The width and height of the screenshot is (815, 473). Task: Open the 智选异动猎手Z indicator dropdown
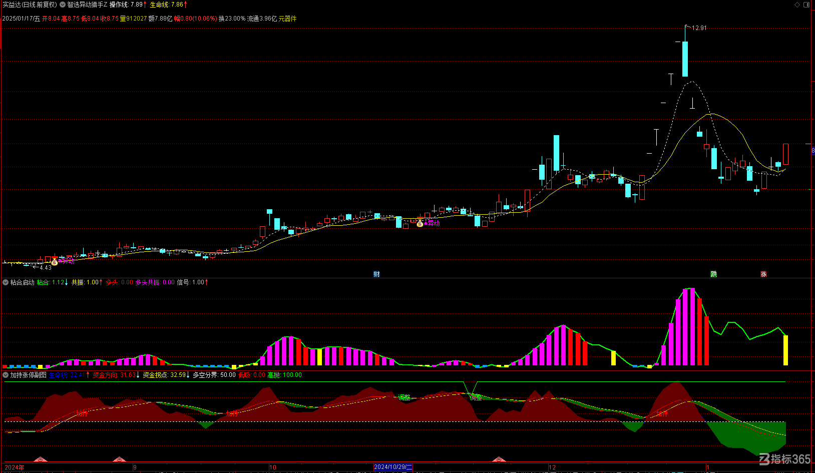pos(63,5)
